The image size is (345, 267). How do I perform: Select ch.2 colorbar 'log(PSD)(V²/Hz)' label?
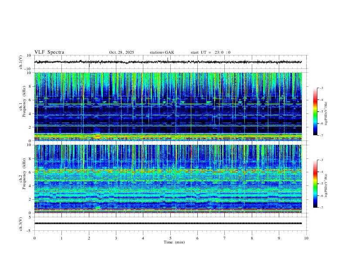tap(326, 185)
